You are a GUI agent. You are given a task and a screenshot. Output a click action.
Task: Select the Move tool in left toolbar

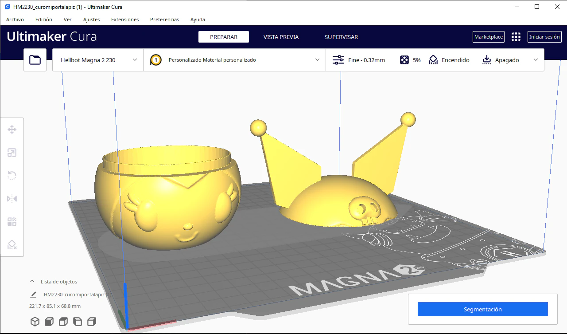click(12, 130)
